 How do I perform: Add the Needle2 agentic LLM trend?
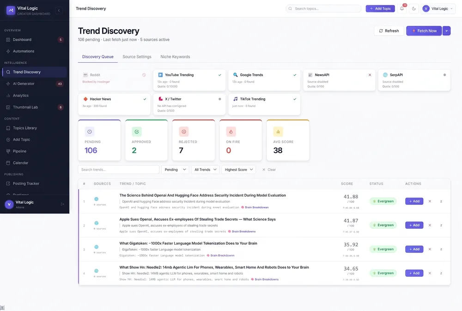click(x=414, y=273)
